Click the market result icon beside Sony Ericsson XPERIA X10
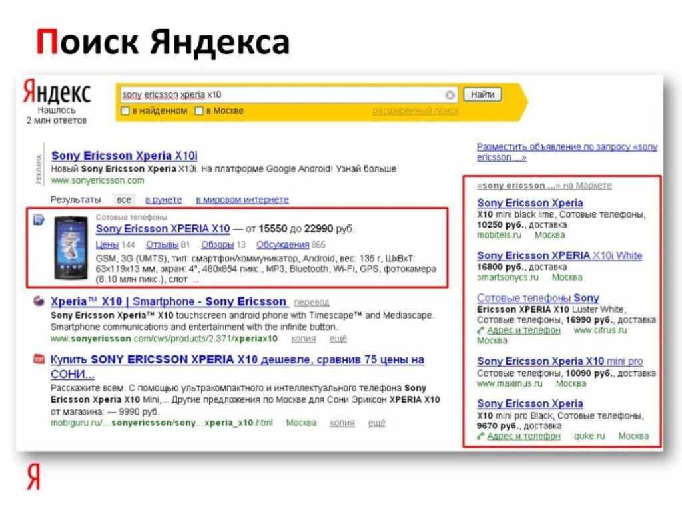 [x=39, y=220]
